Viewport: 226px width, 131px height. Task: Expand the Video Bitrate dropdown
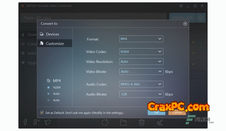pyautogui.click(x=141, y=71)
